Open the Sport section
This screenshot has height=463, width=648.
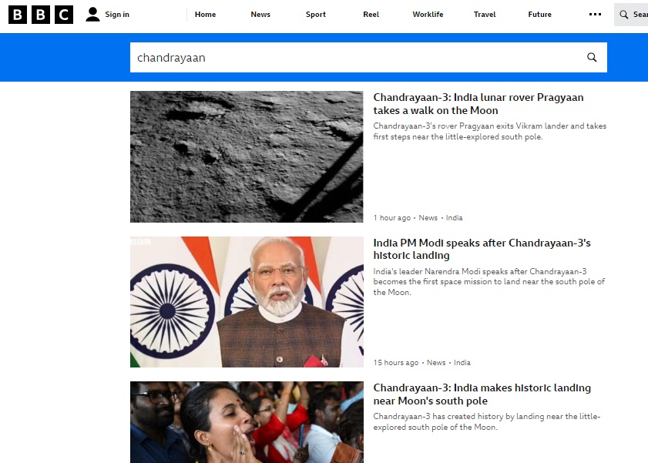316,15
